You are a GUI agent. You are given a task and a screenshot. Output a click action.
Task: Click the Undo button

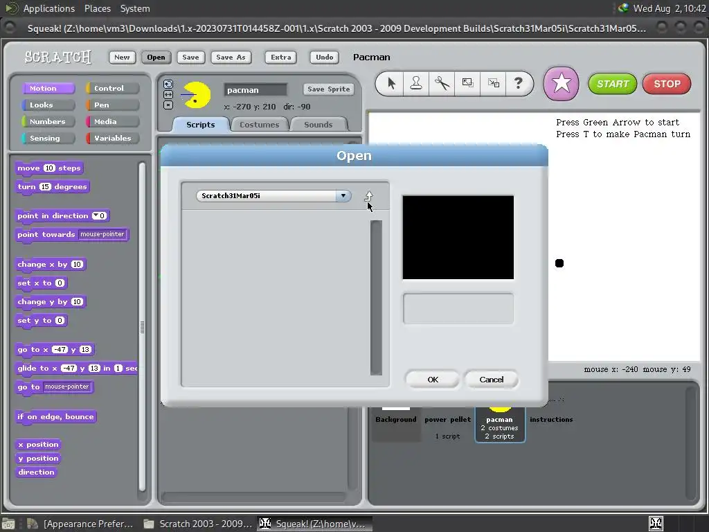[x=324, y=57]
